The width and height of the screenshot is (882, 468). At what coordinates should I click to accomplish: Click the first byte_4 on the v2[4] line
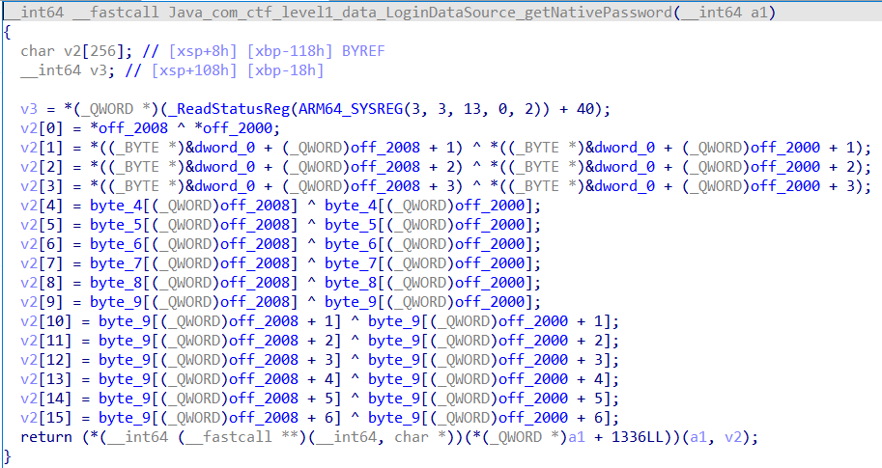(x=115, y=205)
